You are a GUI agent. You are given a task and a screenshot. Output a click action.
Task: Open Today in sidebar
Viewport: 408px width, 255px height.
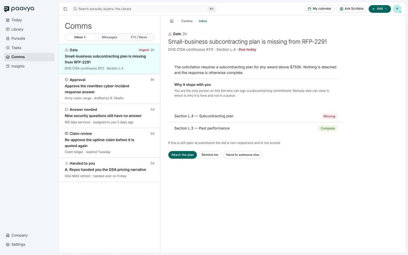(x=29, y=20)
